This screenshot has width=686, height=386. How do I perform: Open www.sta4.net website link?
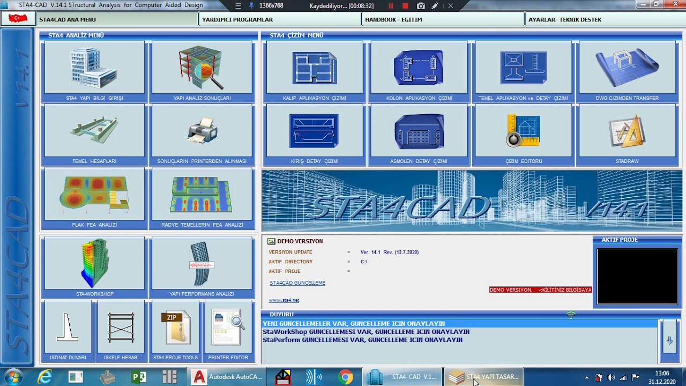284,300
